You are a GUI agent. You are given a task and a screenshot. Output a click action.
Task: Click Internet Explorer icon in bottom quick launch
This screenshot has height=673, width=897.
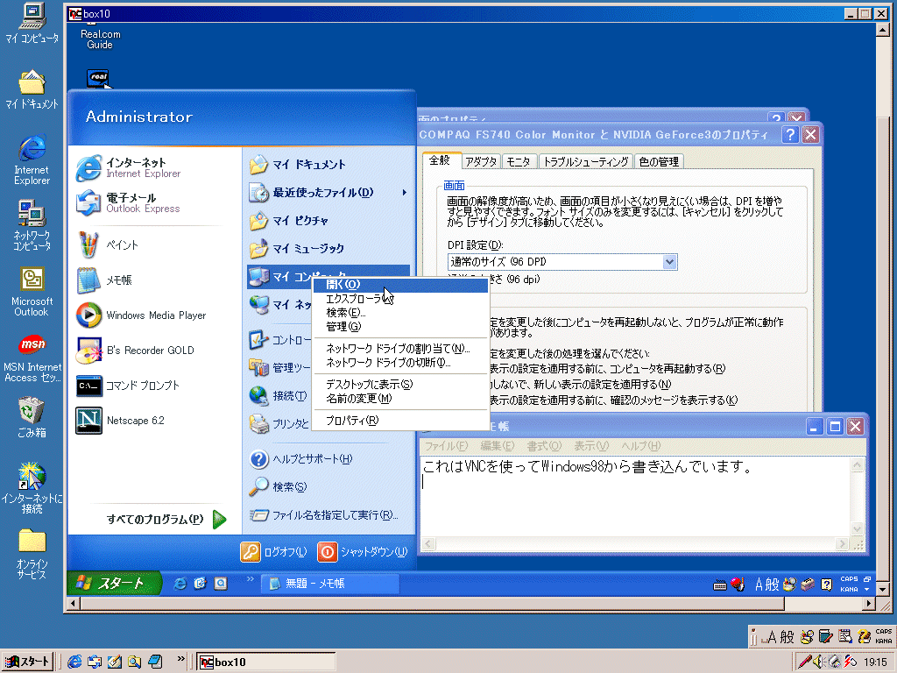point(74,662)
